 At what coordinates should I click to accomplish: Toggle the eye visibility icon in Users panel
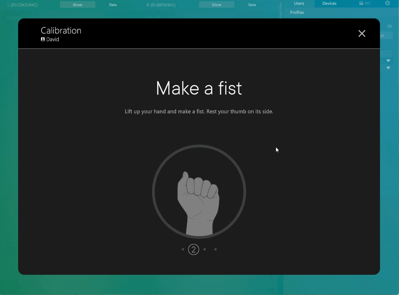[x=390, y=26]
